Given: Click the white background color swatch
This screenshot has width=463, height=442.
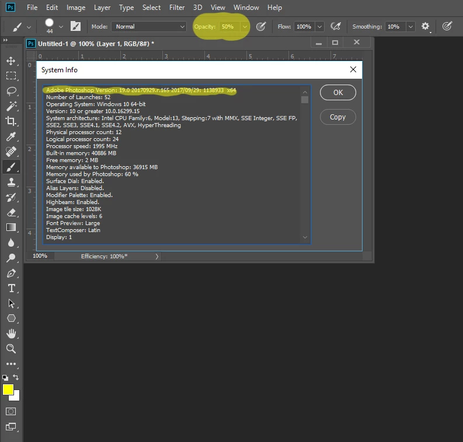Looking at the screenshot, I should [x=16, y=398].
